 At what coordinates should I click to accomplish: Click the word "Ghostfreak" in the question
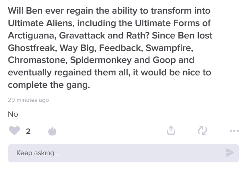tap(31, 48)
